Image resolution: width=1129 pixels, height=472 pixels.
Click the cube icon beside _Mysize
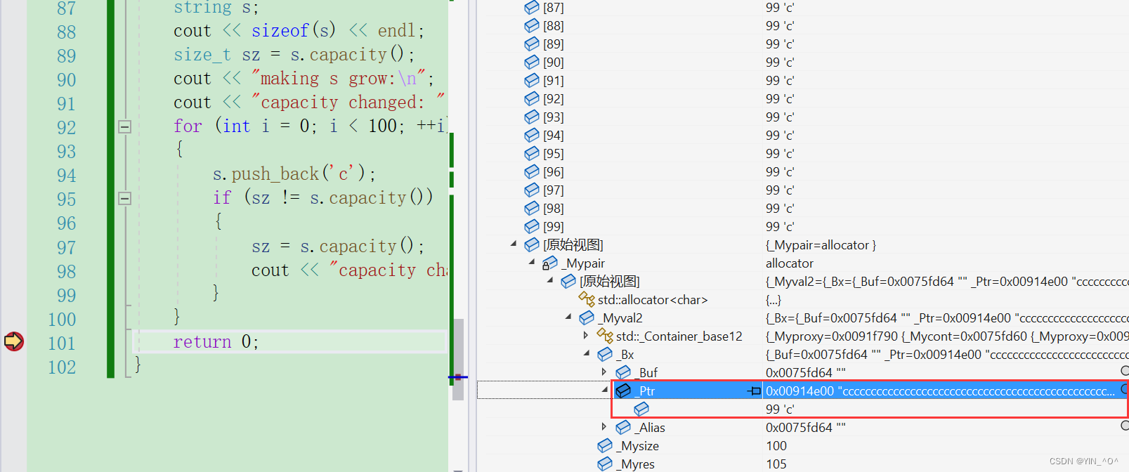tap(605, 445)
